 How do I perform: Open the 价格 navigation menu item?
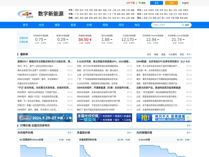(x=89, y=25)
